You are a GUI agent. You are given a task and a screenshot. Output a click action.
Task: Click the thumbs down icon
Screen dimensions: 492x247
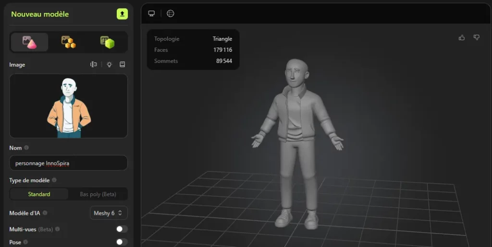point(477,37)
